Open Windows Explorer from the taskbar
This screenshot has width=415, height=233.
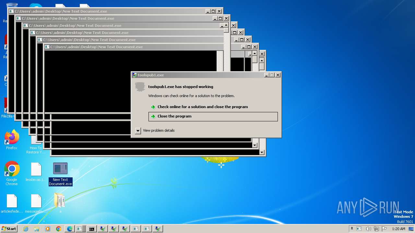[37, 229]
